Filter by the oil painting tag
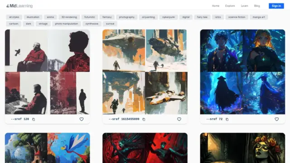This screenshot has width=290, height=163. 148,17
